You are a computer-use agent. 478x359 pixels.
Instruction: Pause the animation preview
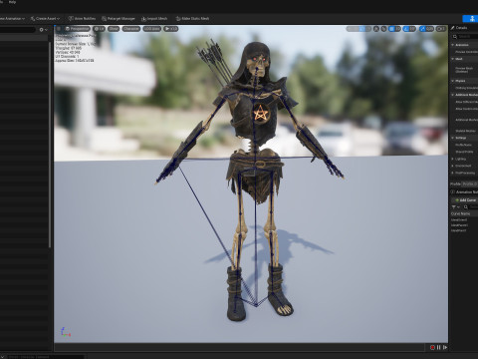[439, 347]
